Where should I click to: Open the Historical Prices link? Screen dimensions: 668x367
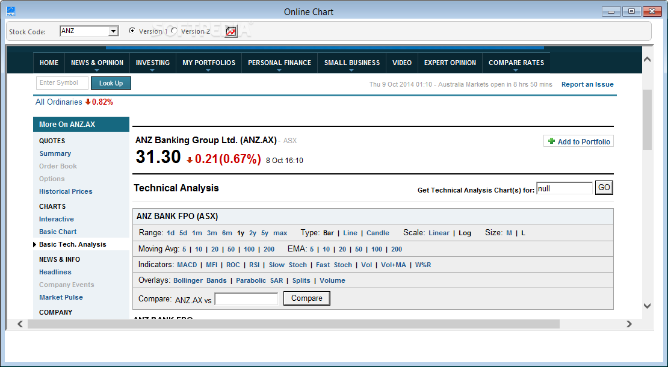coord(66,191)
